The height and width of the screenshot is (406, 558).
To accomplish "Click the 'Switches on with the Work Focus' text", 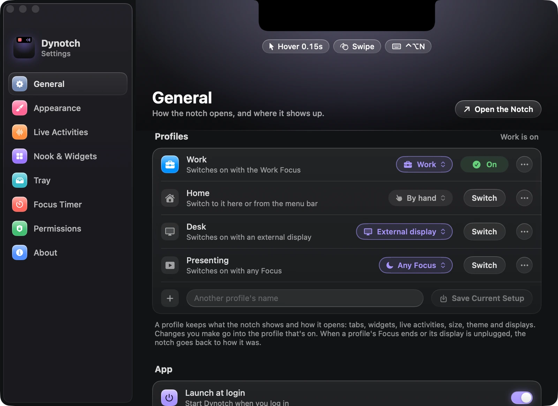I will pos(243,170).
